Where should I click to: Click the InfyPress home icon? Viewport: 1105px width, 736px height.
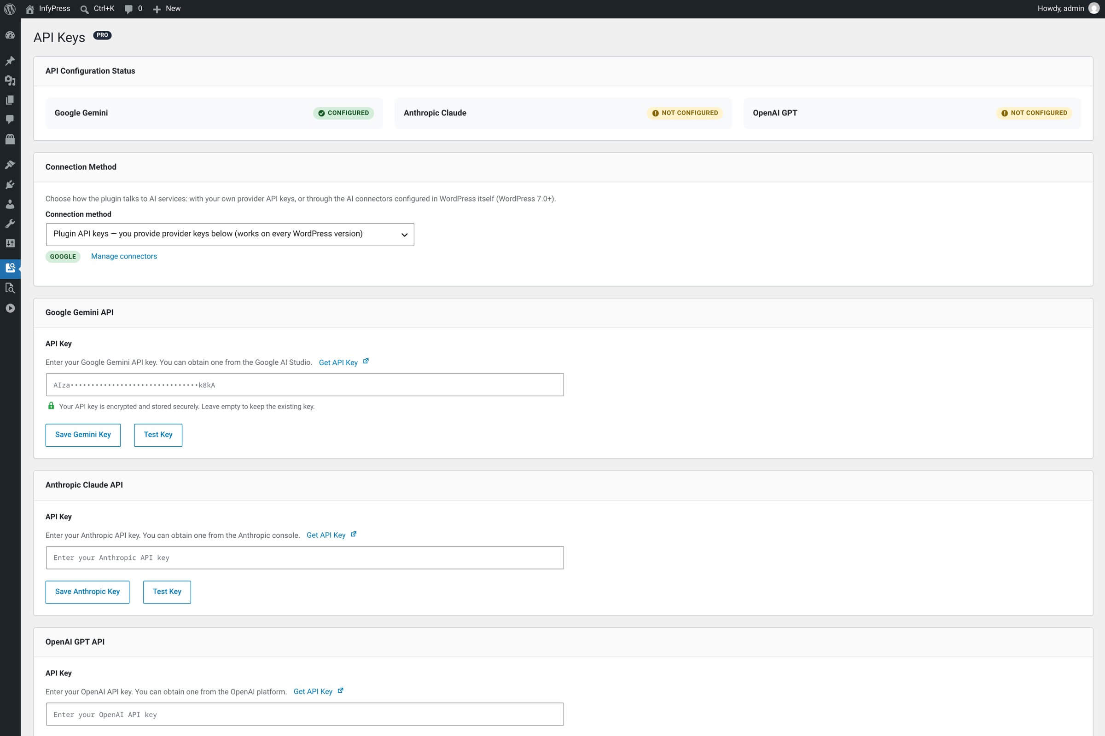[x=29, y=9]
